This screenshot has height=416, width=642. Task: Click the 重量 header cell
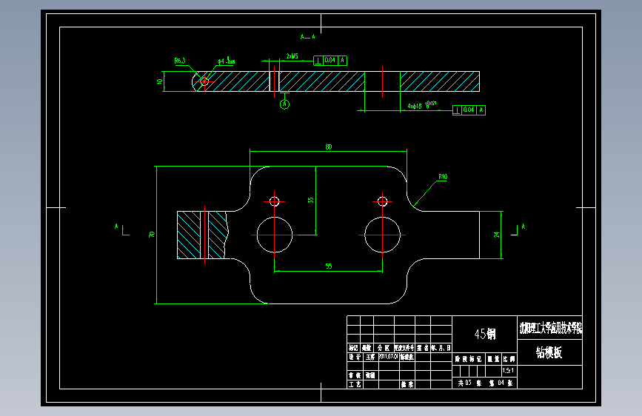coord(493,359)
